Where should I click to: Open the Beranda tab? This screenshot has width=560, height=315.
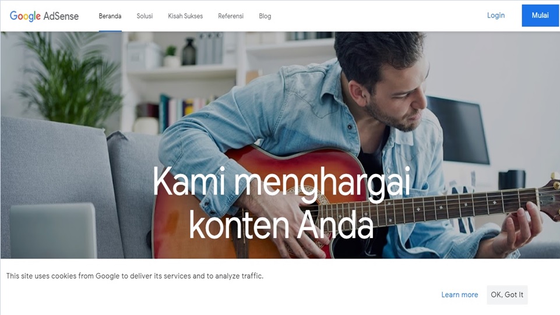tap(110, 16)
